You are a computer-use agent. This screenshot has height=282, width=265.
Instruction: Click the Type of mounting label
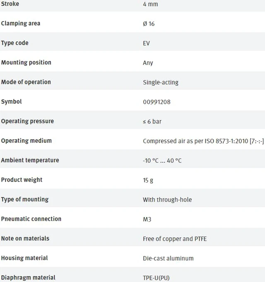pyautogui.click(x=25, y=200)
